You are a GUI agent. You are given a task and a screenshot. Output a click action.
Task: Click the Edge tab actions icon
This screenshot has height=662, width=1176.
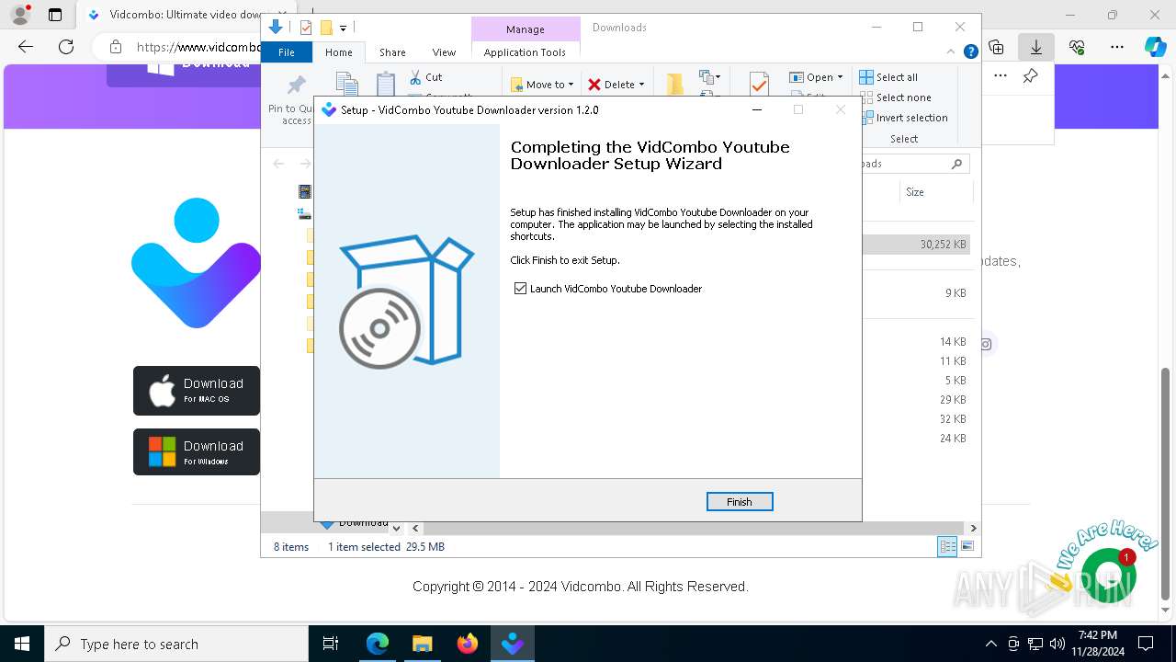tap(55, 15)
